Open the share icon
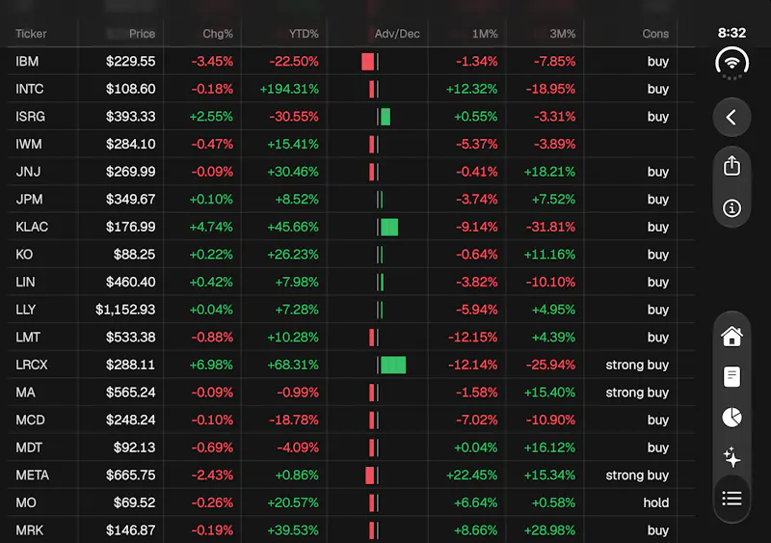Screen dimensions: 771x543 pos(731,166)
